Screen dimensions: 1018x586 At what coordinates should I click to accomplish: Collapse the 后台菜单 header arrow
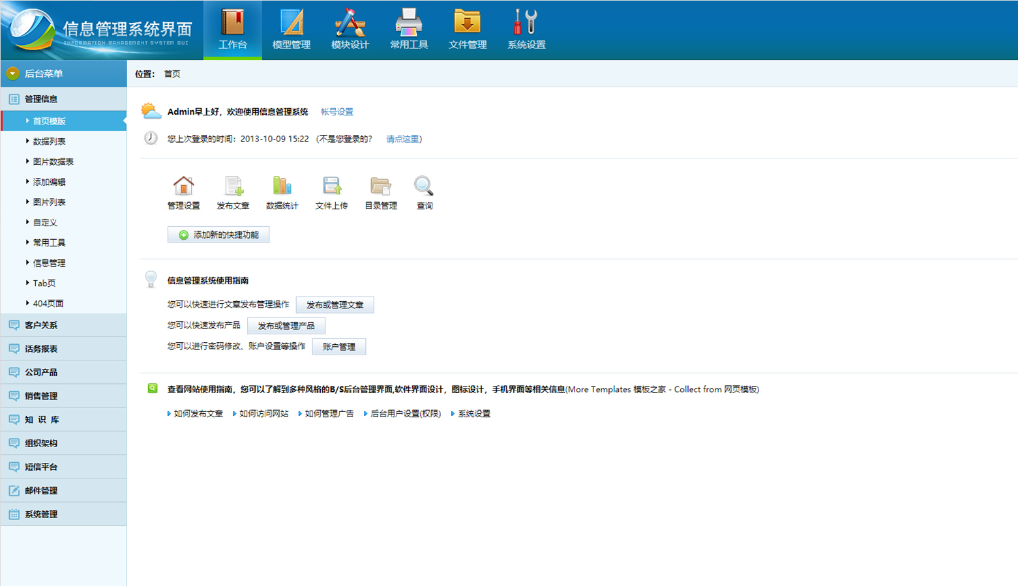[x=12, y=74]
